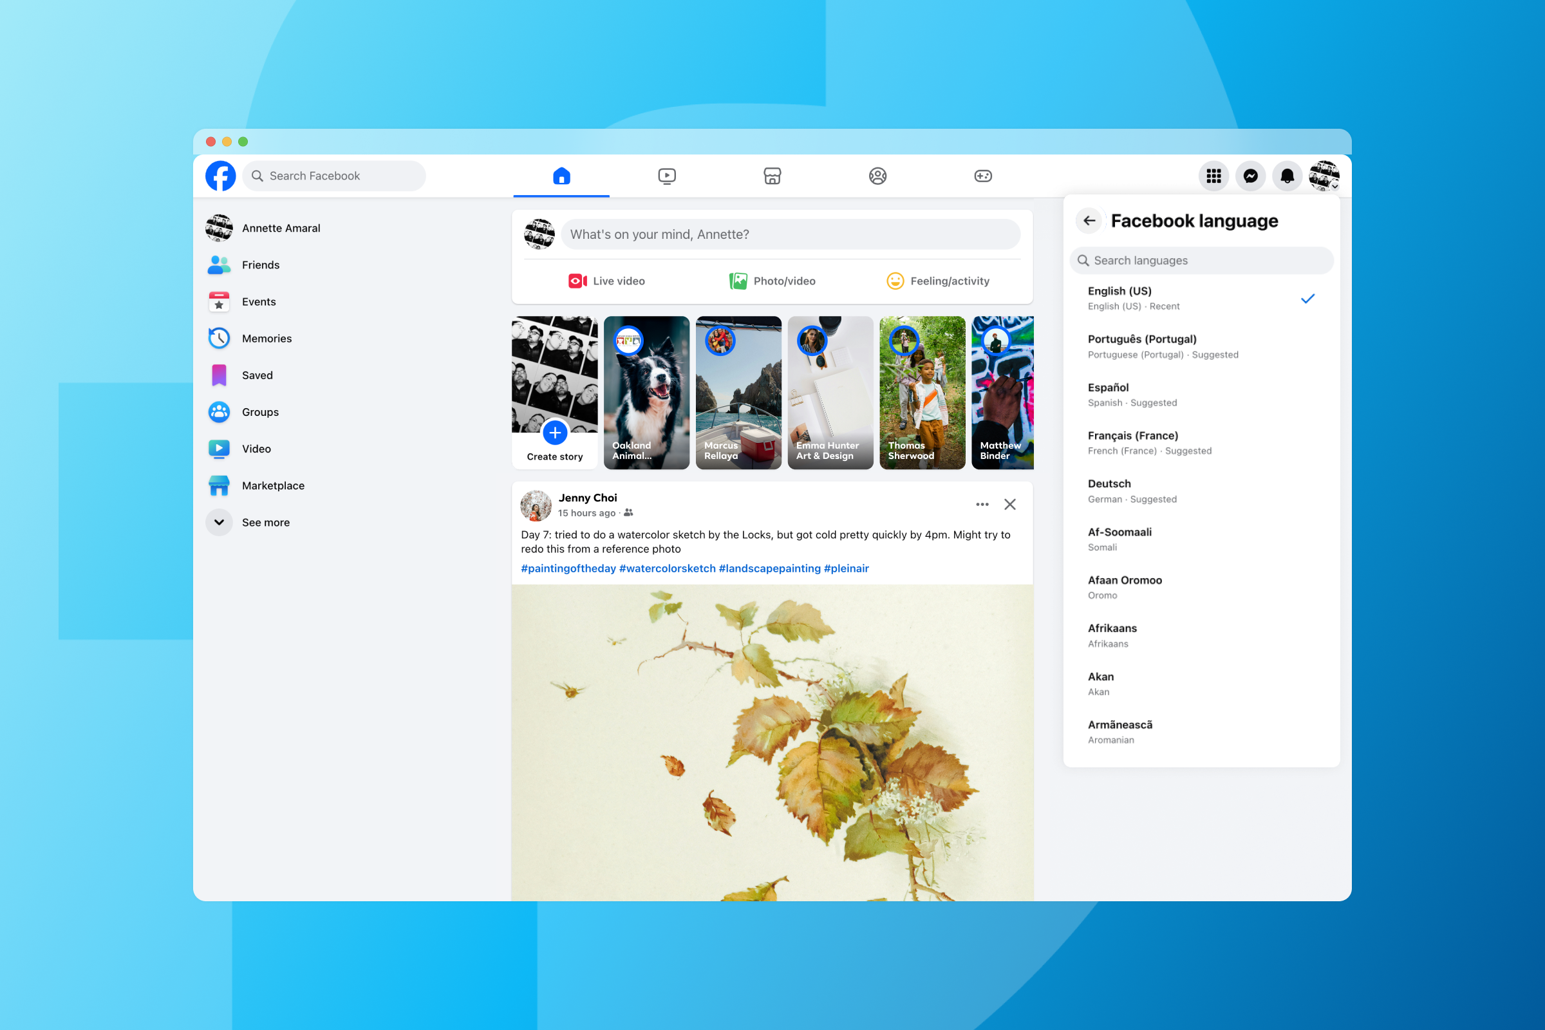Click the Search languages field
The image size is (1545, 1030).
[1201, 261]
